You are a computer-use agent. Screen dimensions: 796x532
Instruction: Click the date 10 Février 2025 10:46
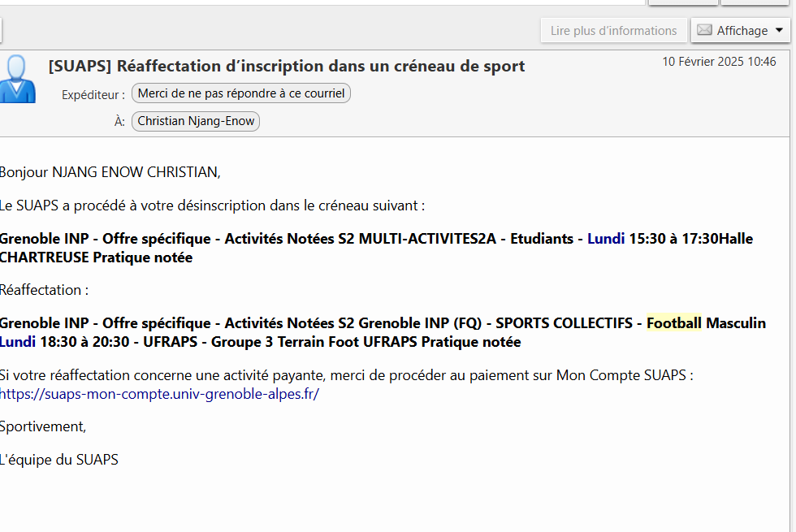719,62
